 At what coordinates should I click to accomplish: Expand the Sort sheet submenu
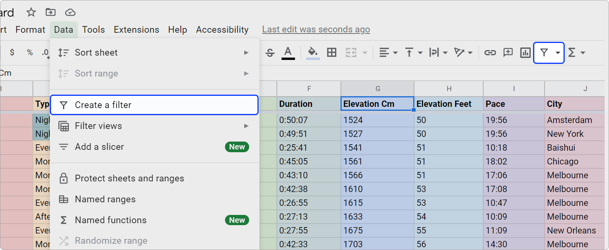click(x=154, y=52)
